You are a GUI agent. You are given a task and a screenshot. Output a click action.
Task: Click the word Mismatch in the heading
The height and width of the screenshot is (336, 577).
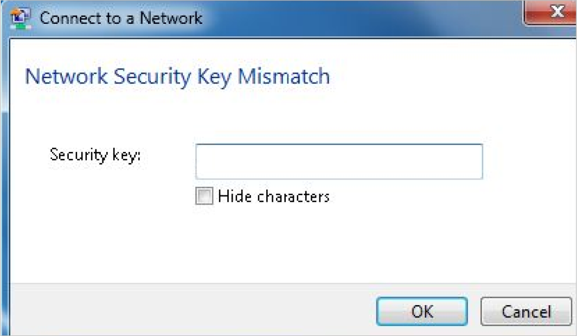click(x=284, y=77)
